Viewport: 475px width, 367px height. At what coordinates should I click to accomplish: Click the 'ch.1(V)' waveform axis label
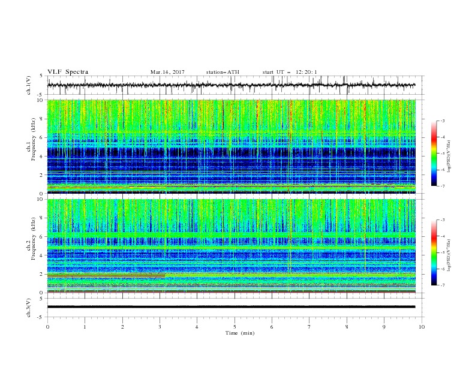point(29,85)
